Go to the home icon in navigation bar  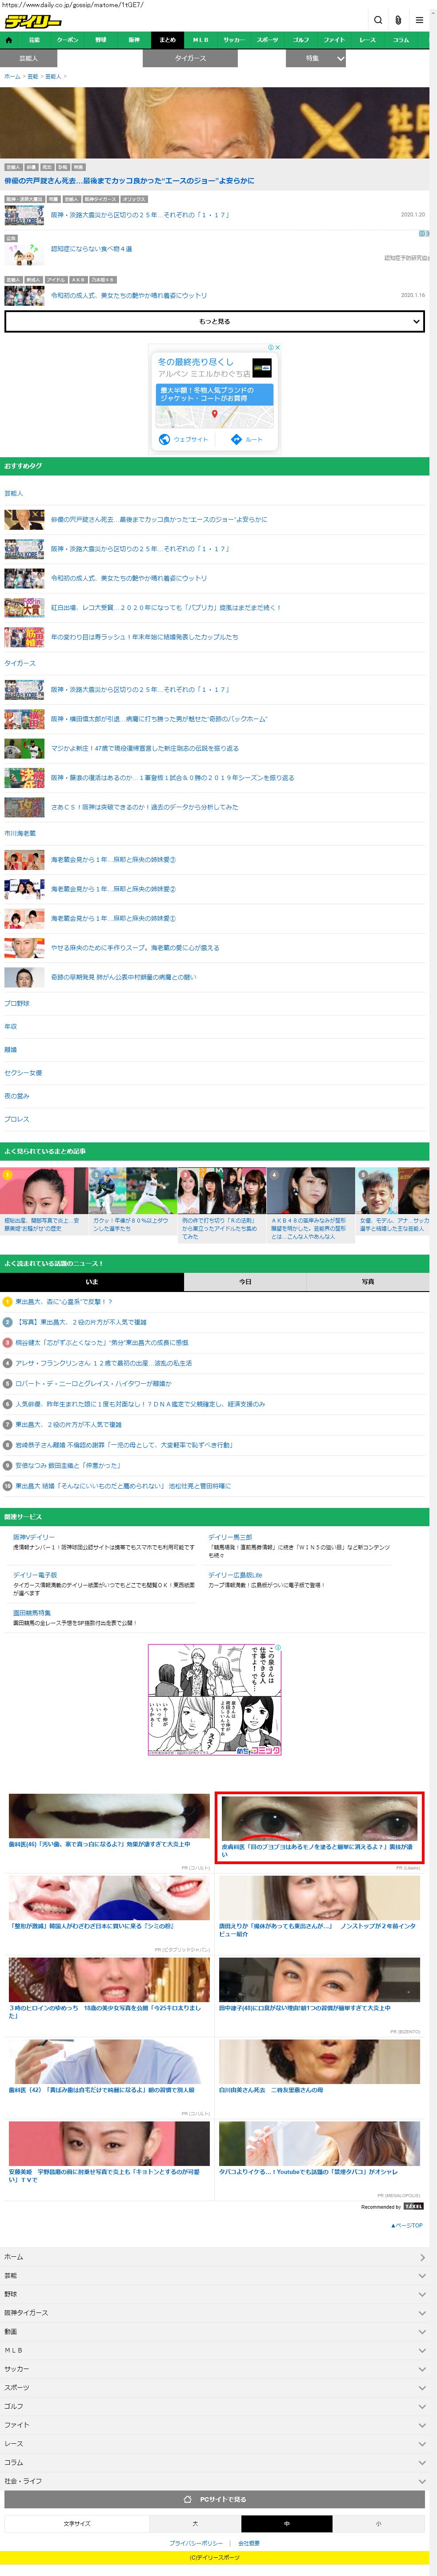coord(9,40)
